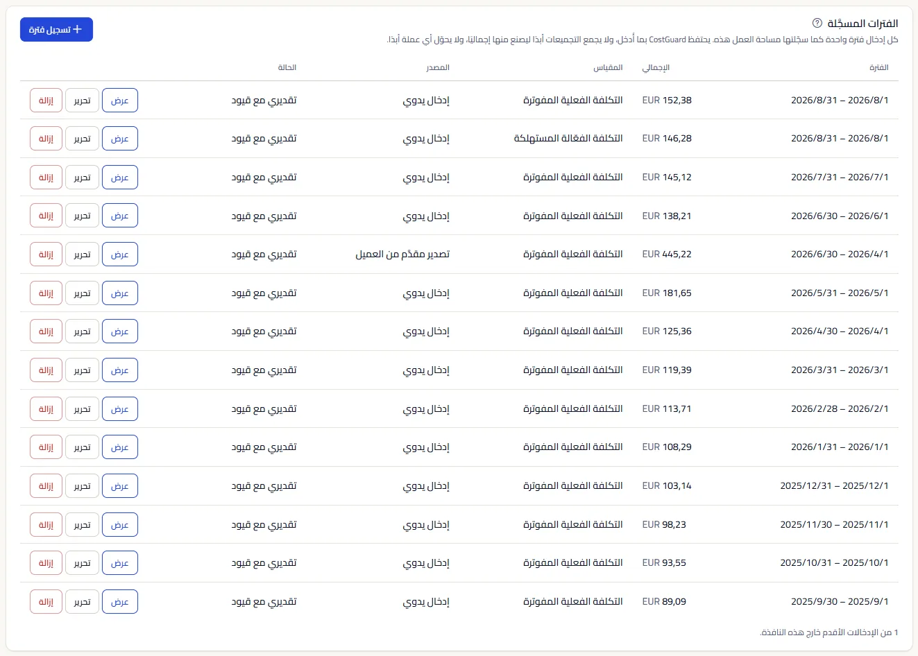Click the period 2026/4/1 – 2026/6/30
The image size is (918, 656).
pos(840,254)
